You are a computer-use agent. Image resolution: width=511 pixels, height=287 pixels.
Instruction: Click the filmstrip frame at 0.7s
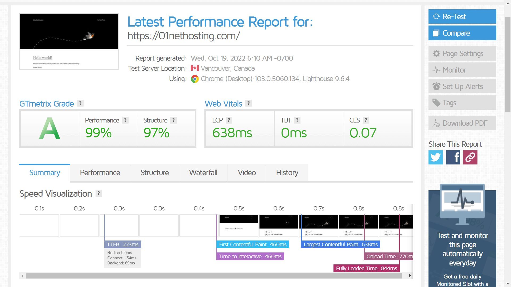[x=319, y=225]
